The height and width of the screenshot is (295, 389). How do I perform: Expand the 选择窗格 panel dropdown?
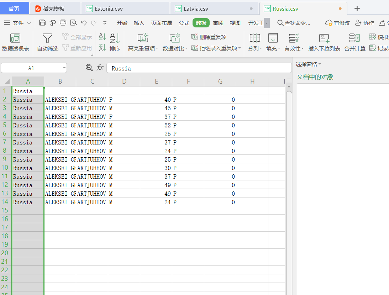pyautogui.click(x=320, y=64)
